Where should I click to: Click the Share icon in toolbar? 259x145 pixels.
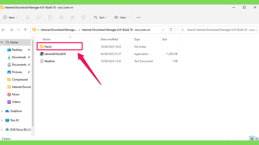pyautogui.click(x=73, y=17)
